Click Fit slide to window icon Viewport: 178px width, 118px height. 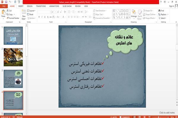tap(177, 117)
